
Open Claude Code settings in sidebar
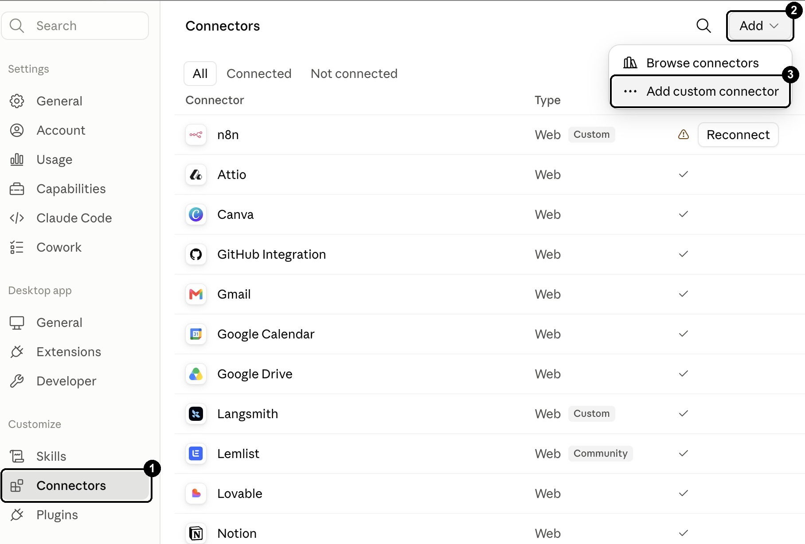point(74,218)
